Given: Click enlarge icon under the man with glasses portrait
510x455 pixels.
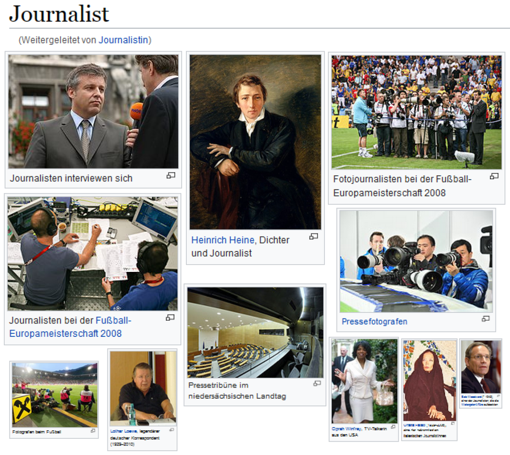Looking at the screenshot, I should click(498, 396).
